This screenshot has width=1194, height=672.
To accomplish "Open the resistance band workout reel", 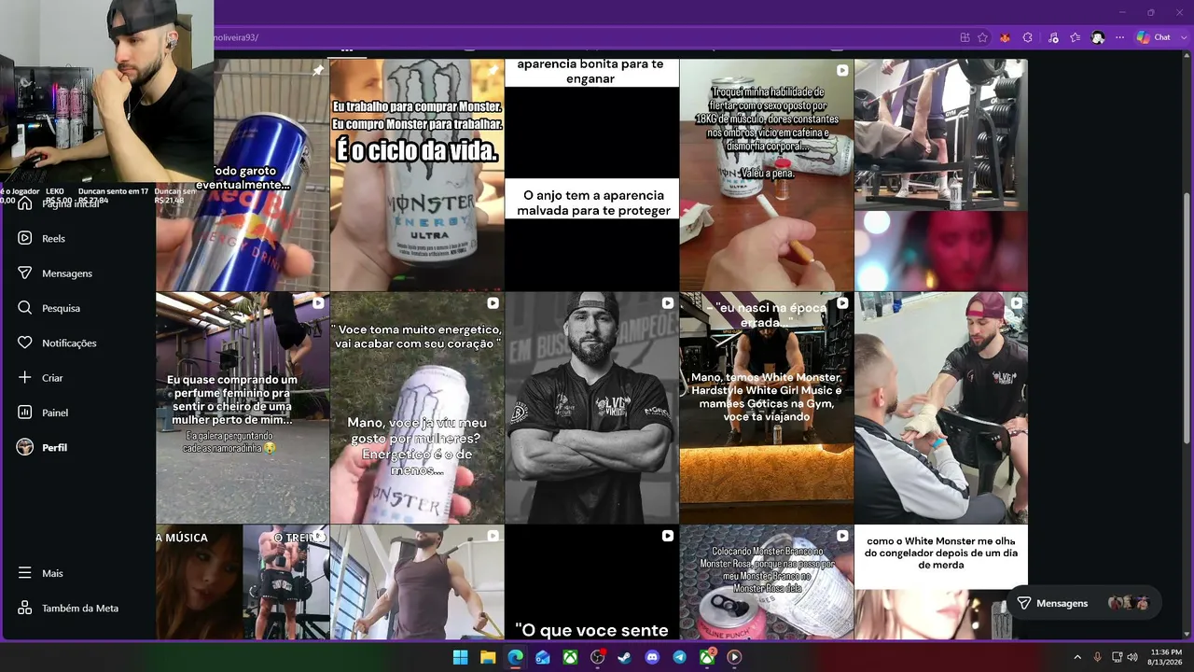I will tap(417, 582).
